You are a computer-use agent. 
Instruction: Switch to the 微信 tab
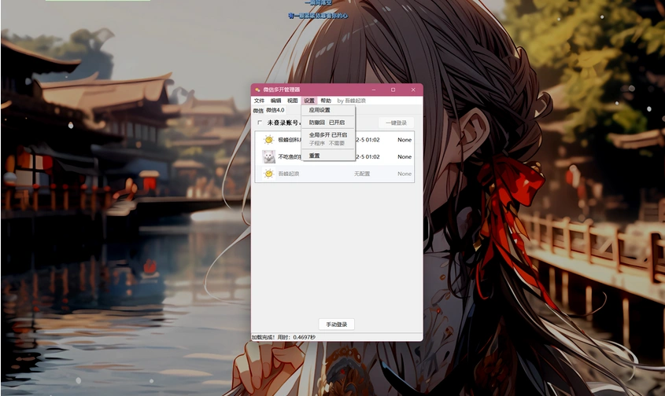coord(258,110)
